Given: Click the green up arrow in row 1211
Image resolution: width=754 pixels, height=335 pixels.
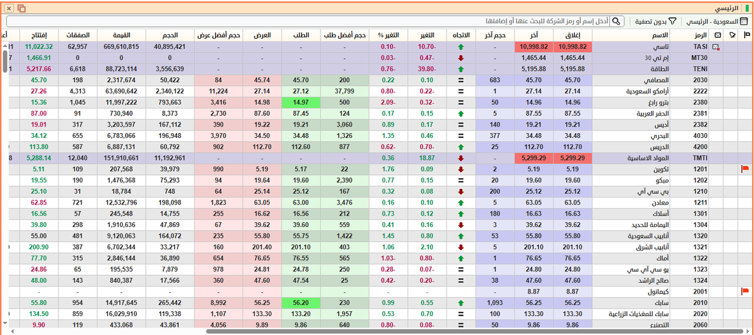Looking at the screenshot, I should tap(461, 203).
